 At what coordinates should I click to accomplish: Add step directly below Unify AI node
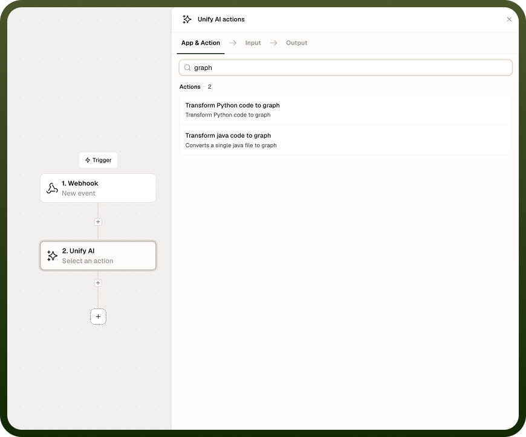(x=98, y=283)
